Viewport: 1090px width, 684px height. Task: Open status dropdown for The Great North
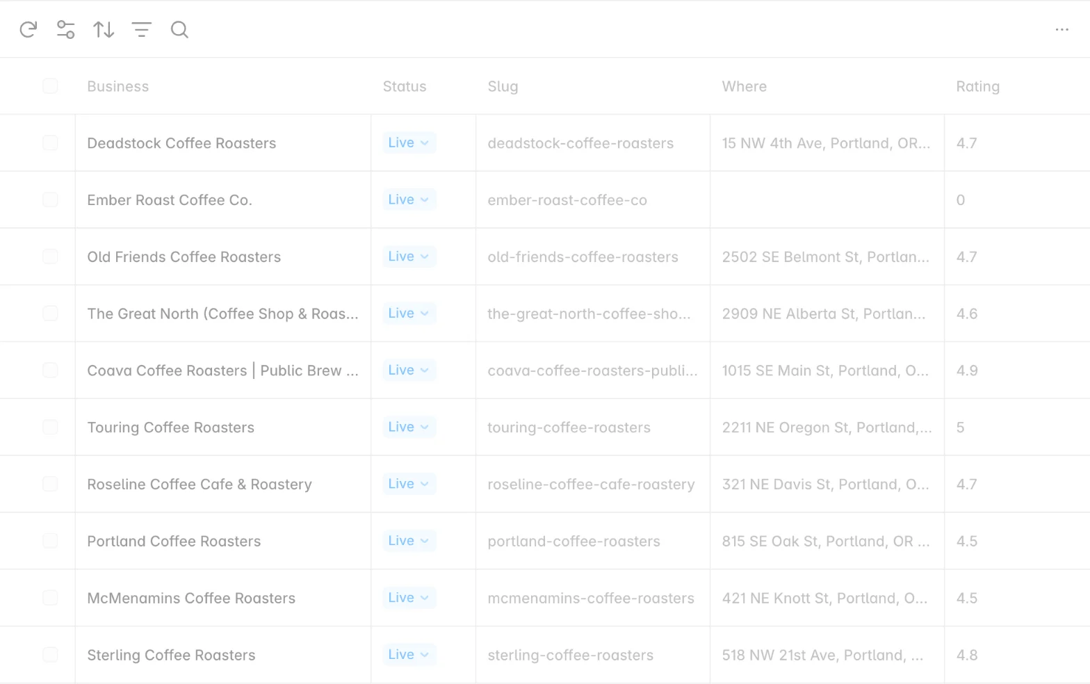(409, 313)
